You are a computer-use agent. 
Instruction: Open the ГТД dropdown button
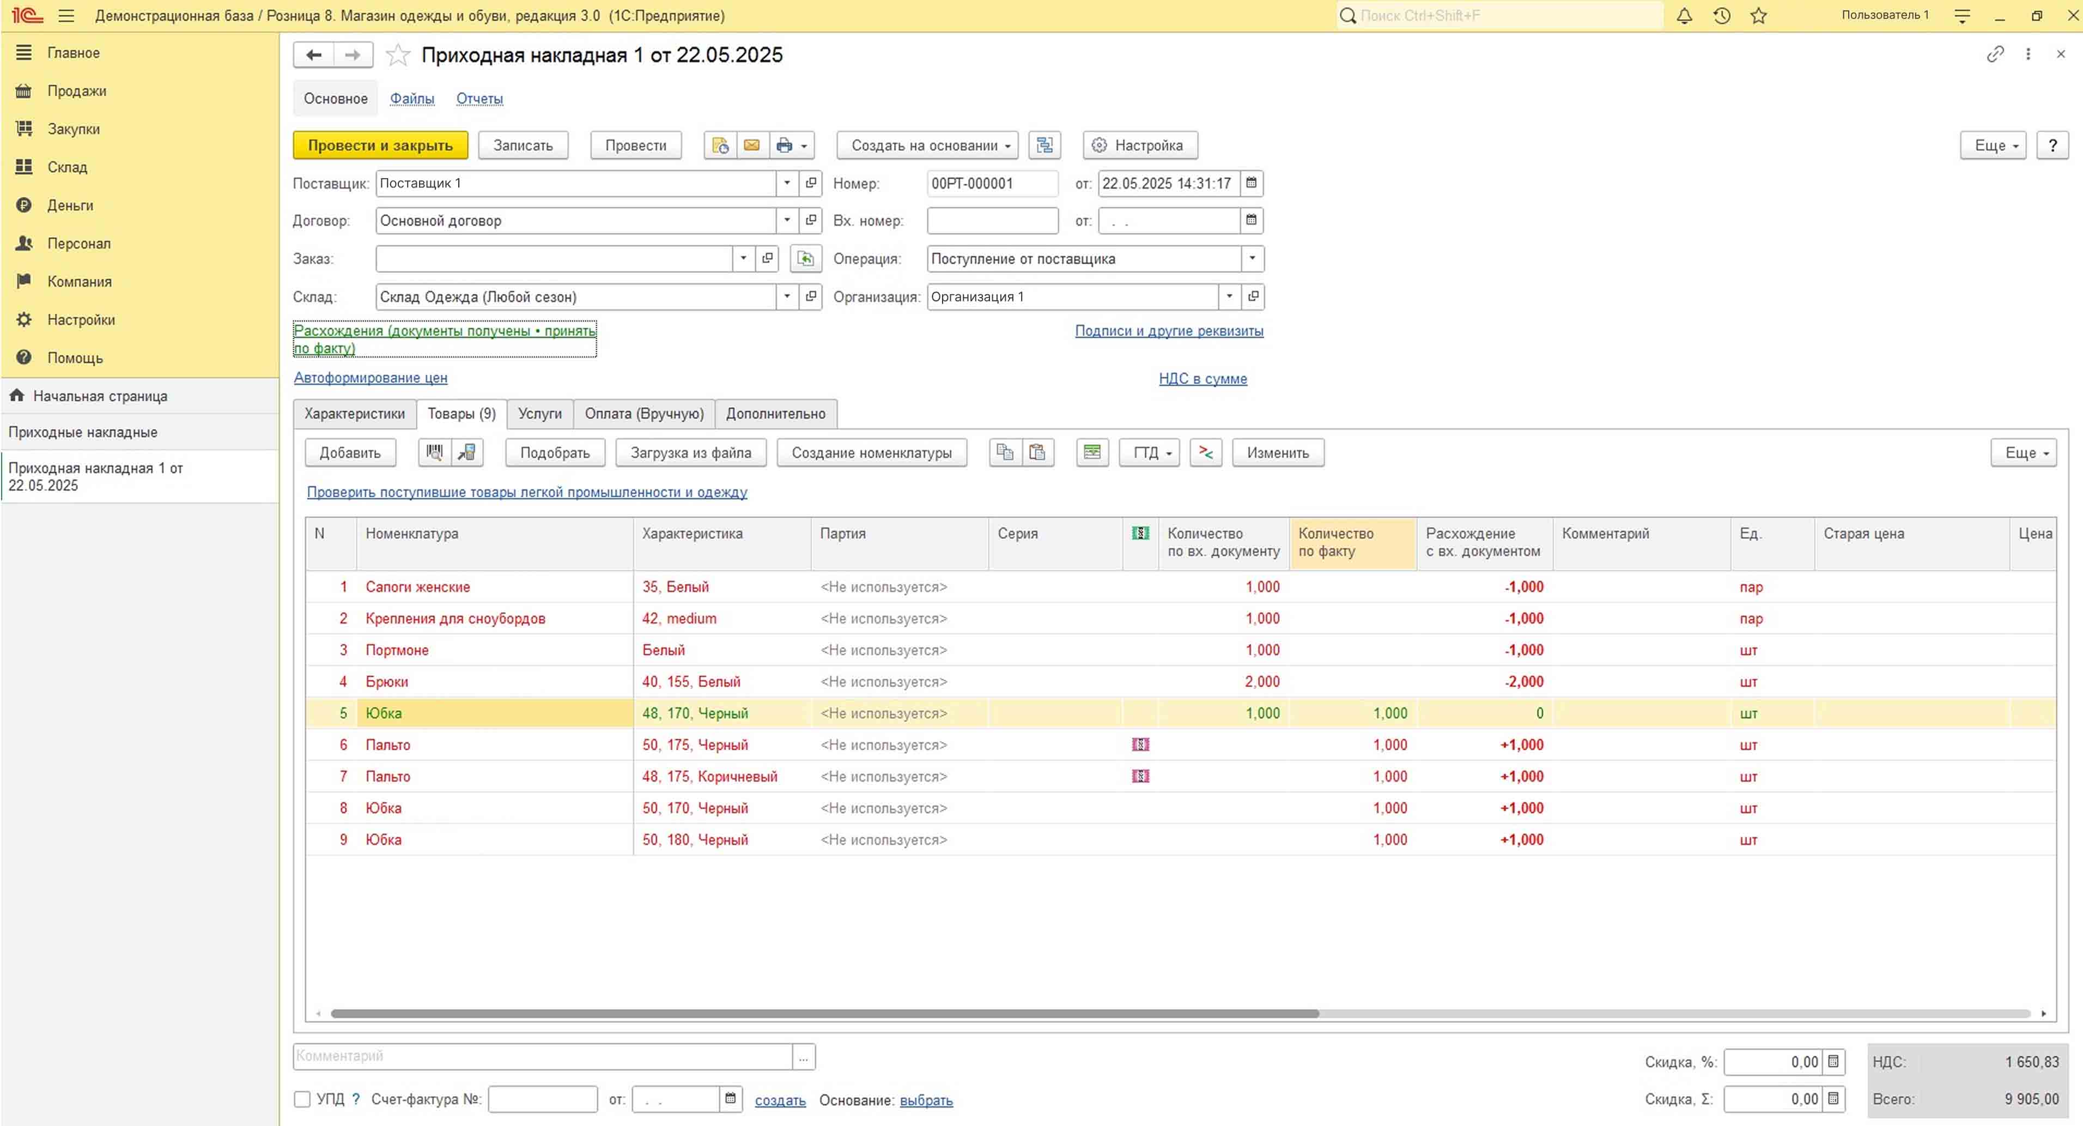pyautogui.click(x=1149, y=453)
